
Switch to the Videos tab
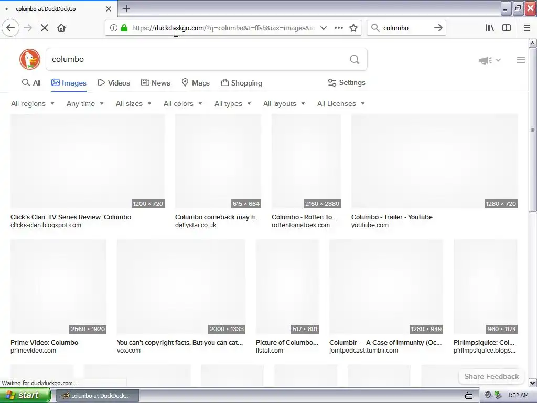(x=114, y=83)
